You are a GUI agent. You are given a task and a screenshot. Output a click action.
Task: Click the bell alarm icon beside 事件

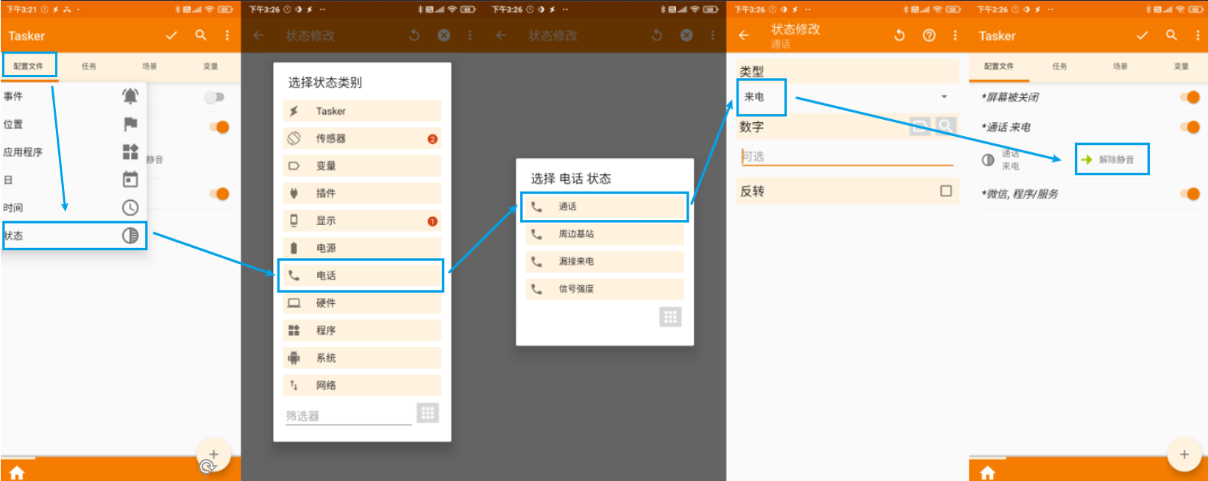click(130, 96)
